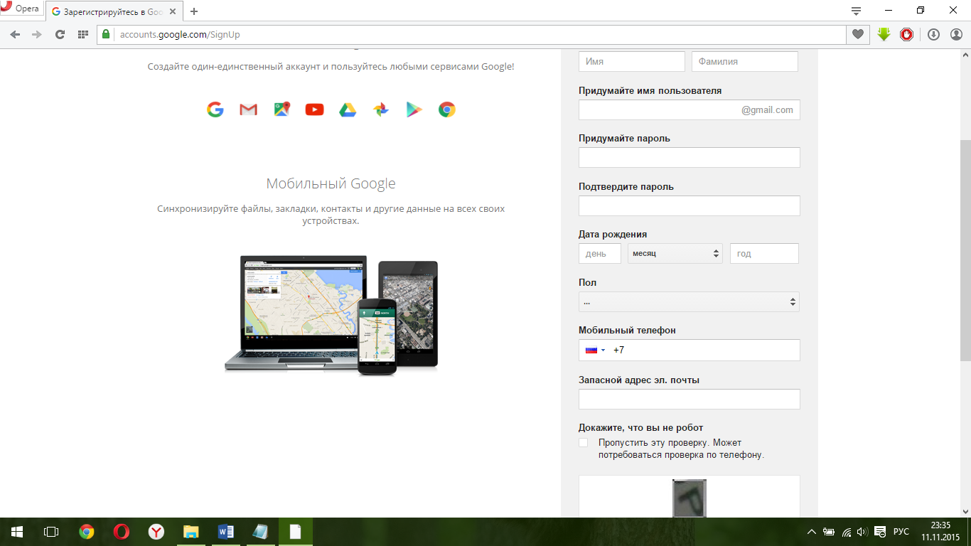Viewport: 971px width, 546px height.
Task: Click the год birth year field
Action: [764, 253]
